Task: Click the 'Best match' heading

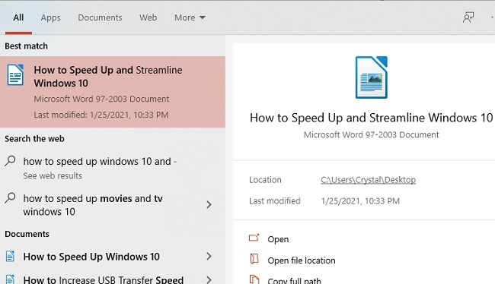Action: [26, 46]
